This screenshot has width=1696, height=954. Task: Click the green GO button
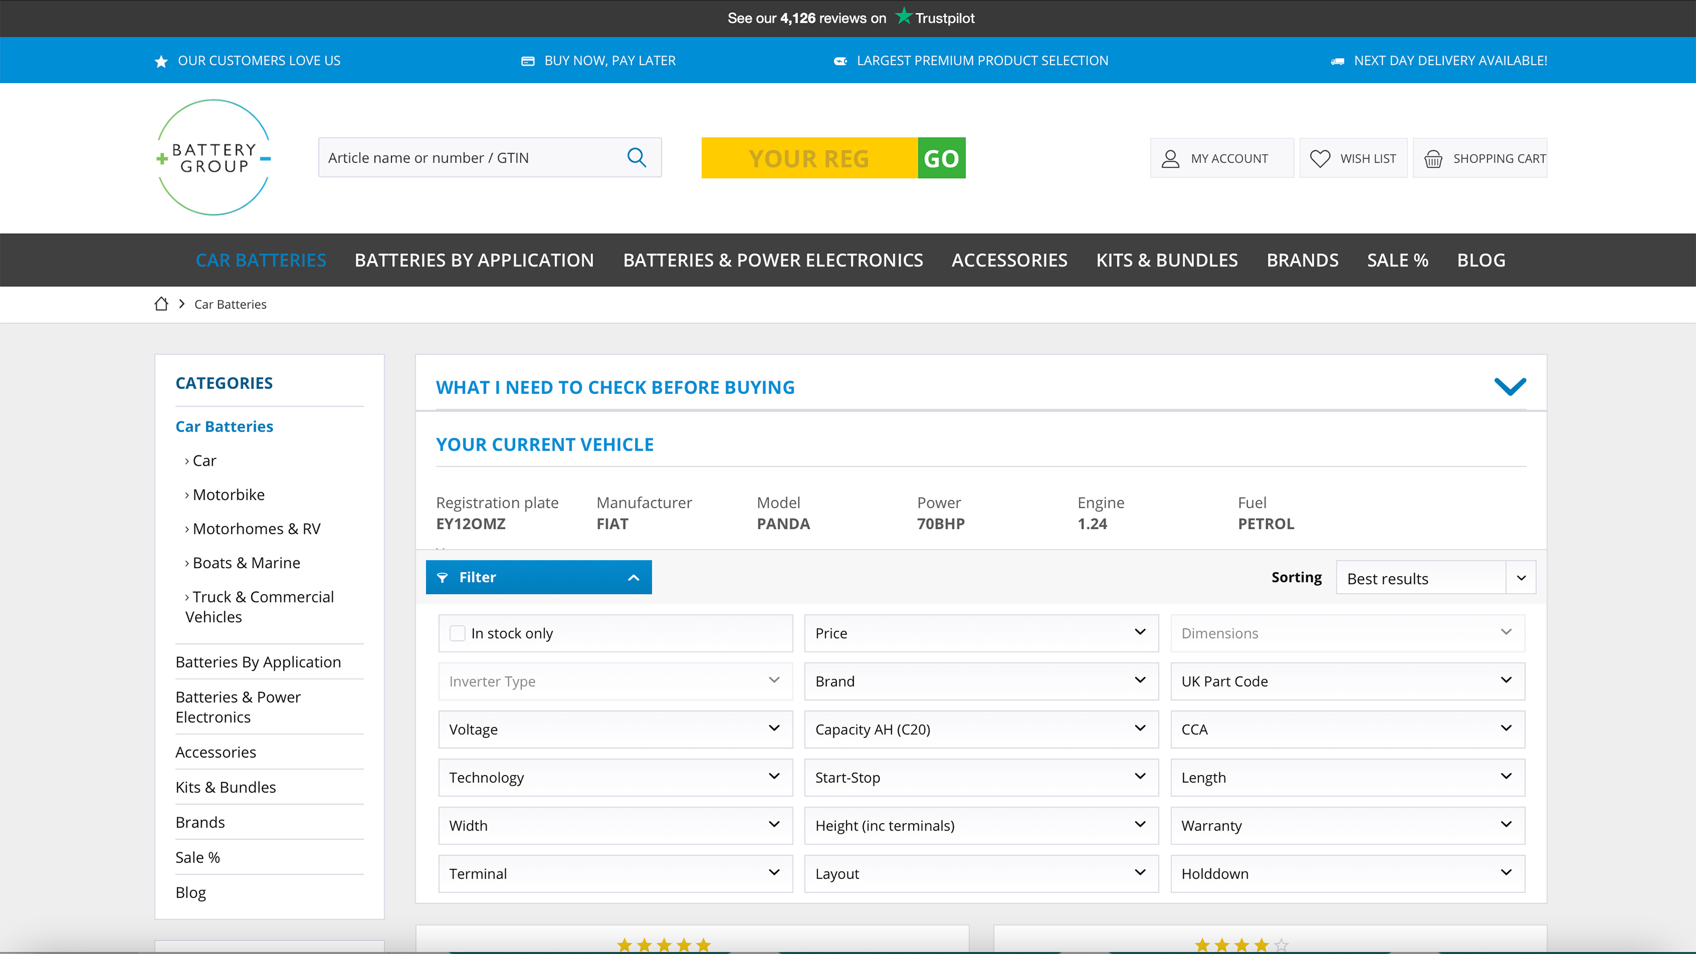[x=941, y=158]
